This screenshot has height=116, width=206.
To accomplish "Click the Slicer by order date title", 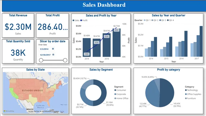I will point(52,41).
